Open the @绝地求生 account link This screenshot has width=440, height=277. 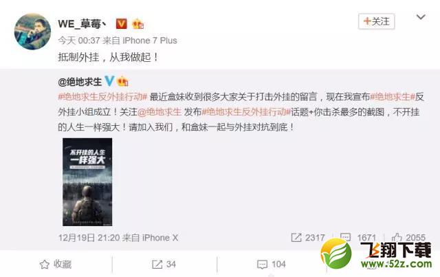click(80, 82)
